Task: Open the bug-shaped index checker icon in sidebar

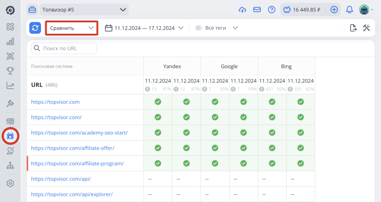Action: [10, 136]
